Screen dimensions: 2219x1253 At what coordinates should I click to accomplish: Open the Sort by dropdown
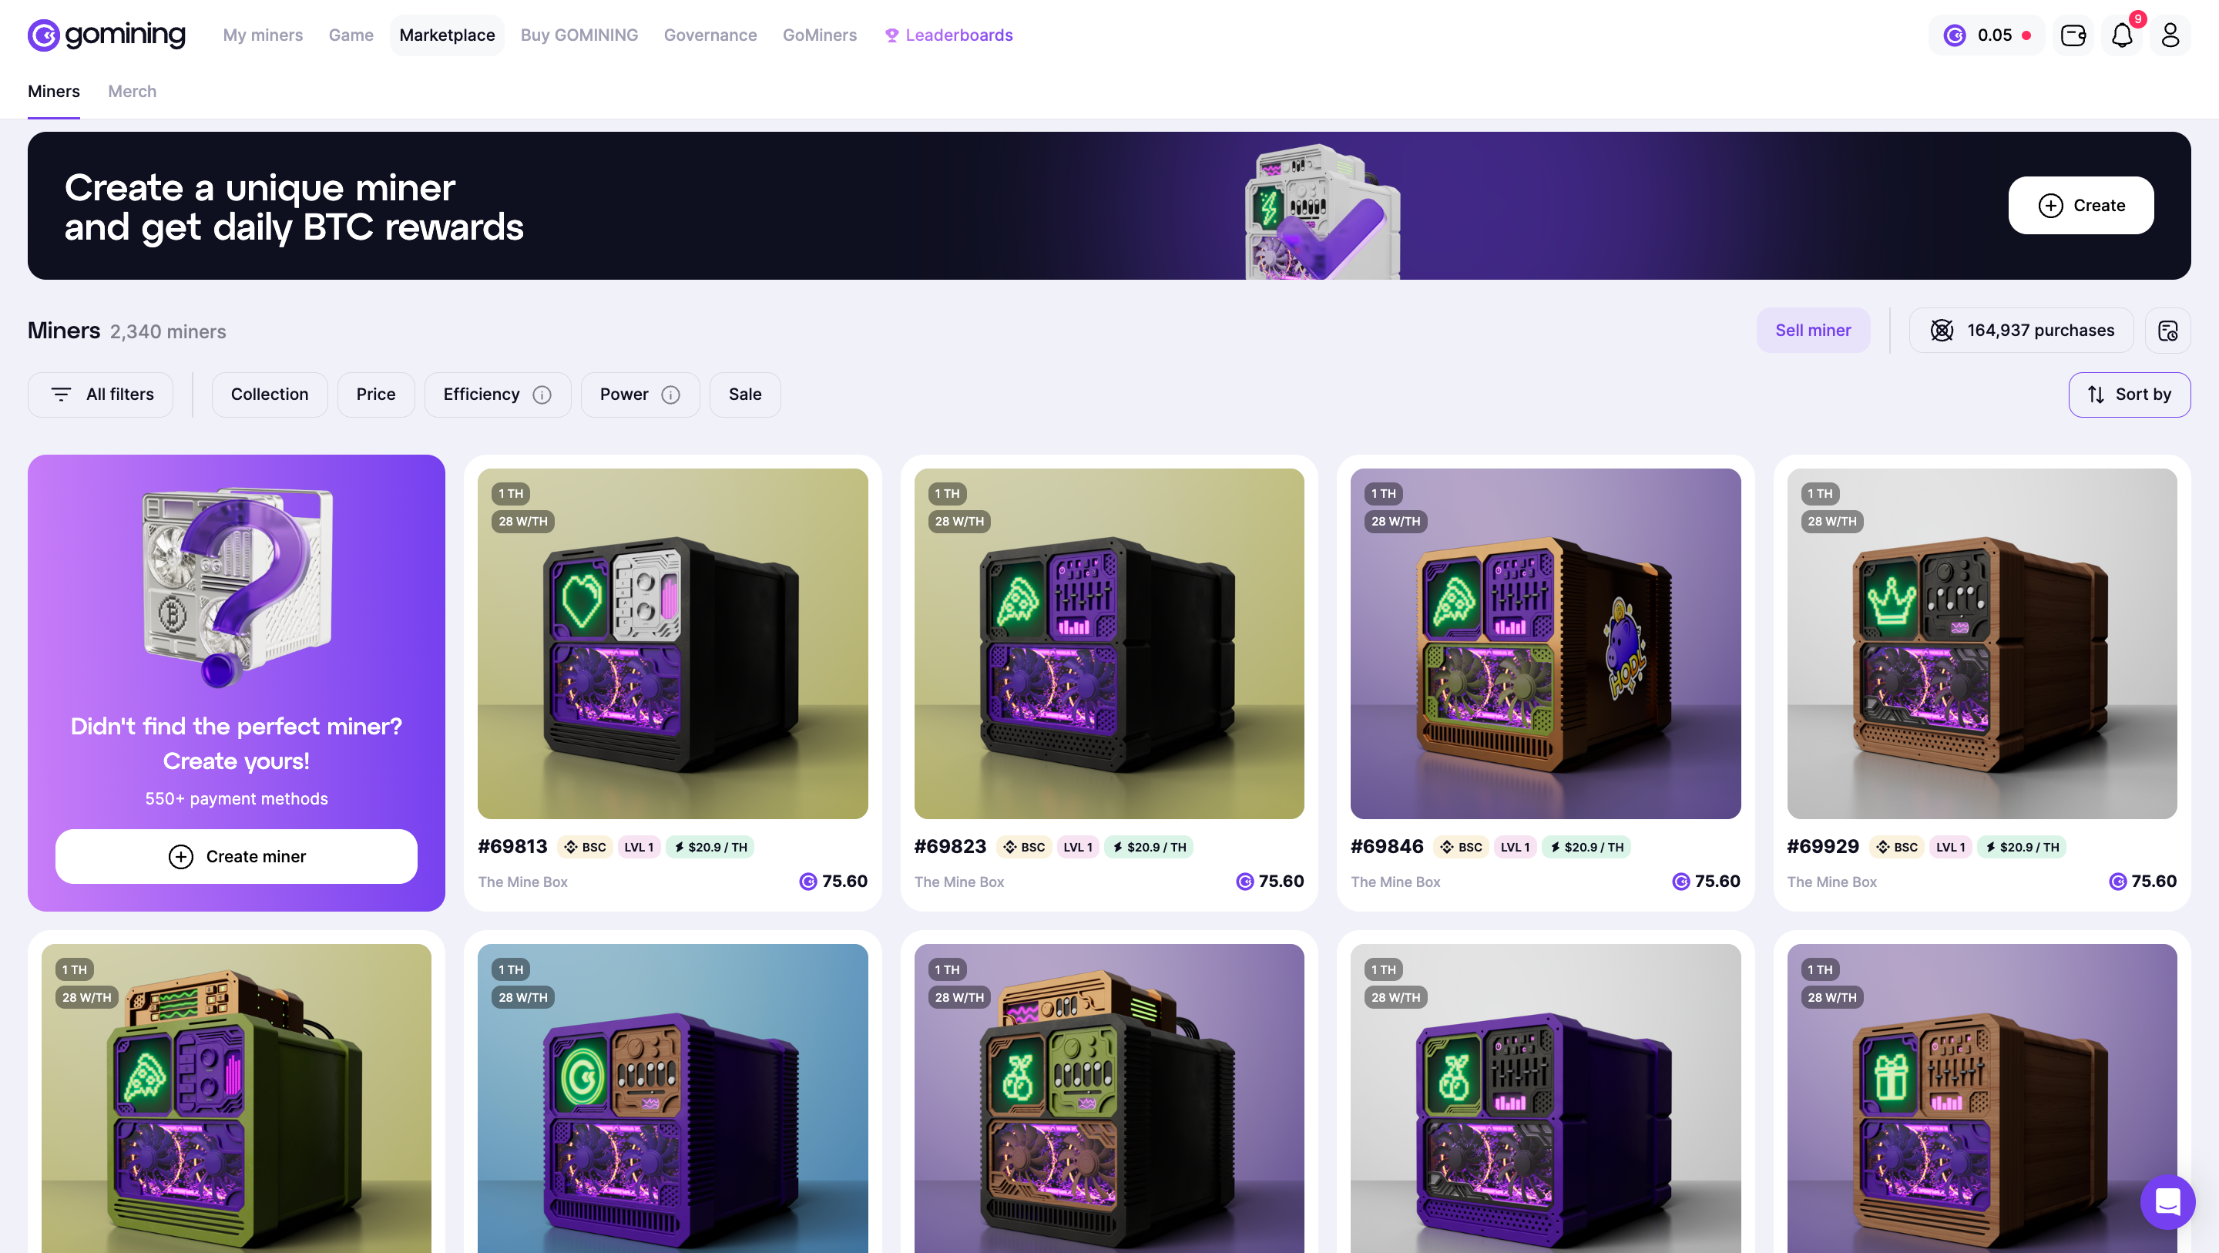pyautogui.click(x=2130, y=395)
